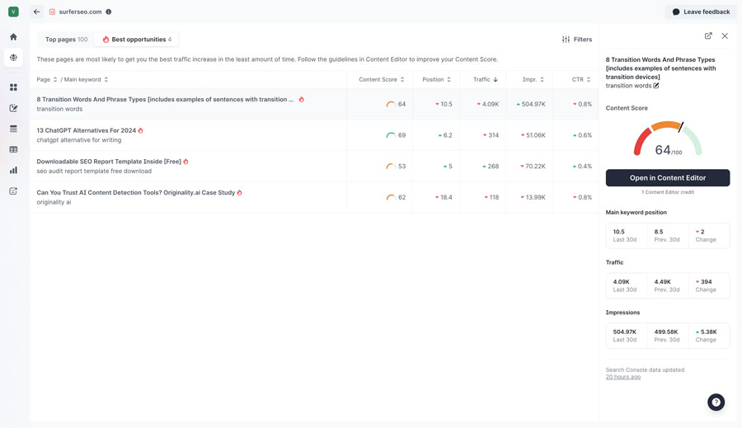Click Open in Content Editor button
Image resolution: width=742 pixels, height=428 pixels.
pos(667,178)
